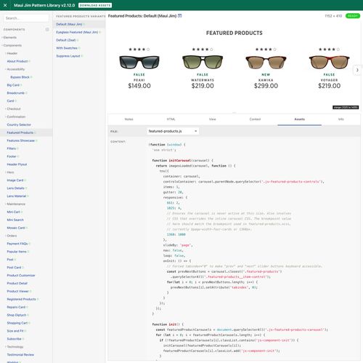Expand the Header folder in sidebar

pyautogui.click(x=12, y=53)
